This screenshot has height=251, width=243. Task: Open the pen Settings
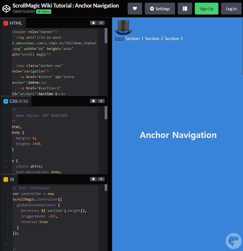point(160,9)
